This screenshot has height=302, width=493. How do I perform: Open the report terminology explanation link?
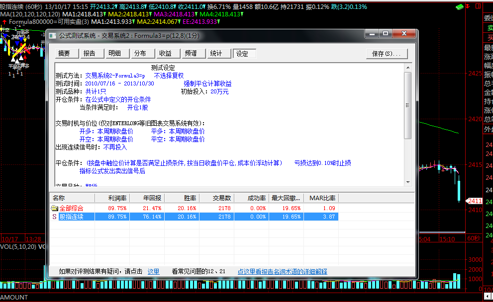pos(282,272)
